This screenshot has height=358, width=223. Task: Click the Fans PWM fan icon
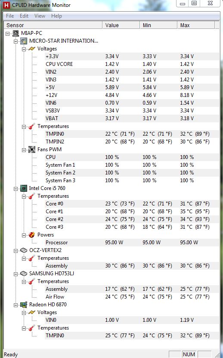[x=32, y=149]
